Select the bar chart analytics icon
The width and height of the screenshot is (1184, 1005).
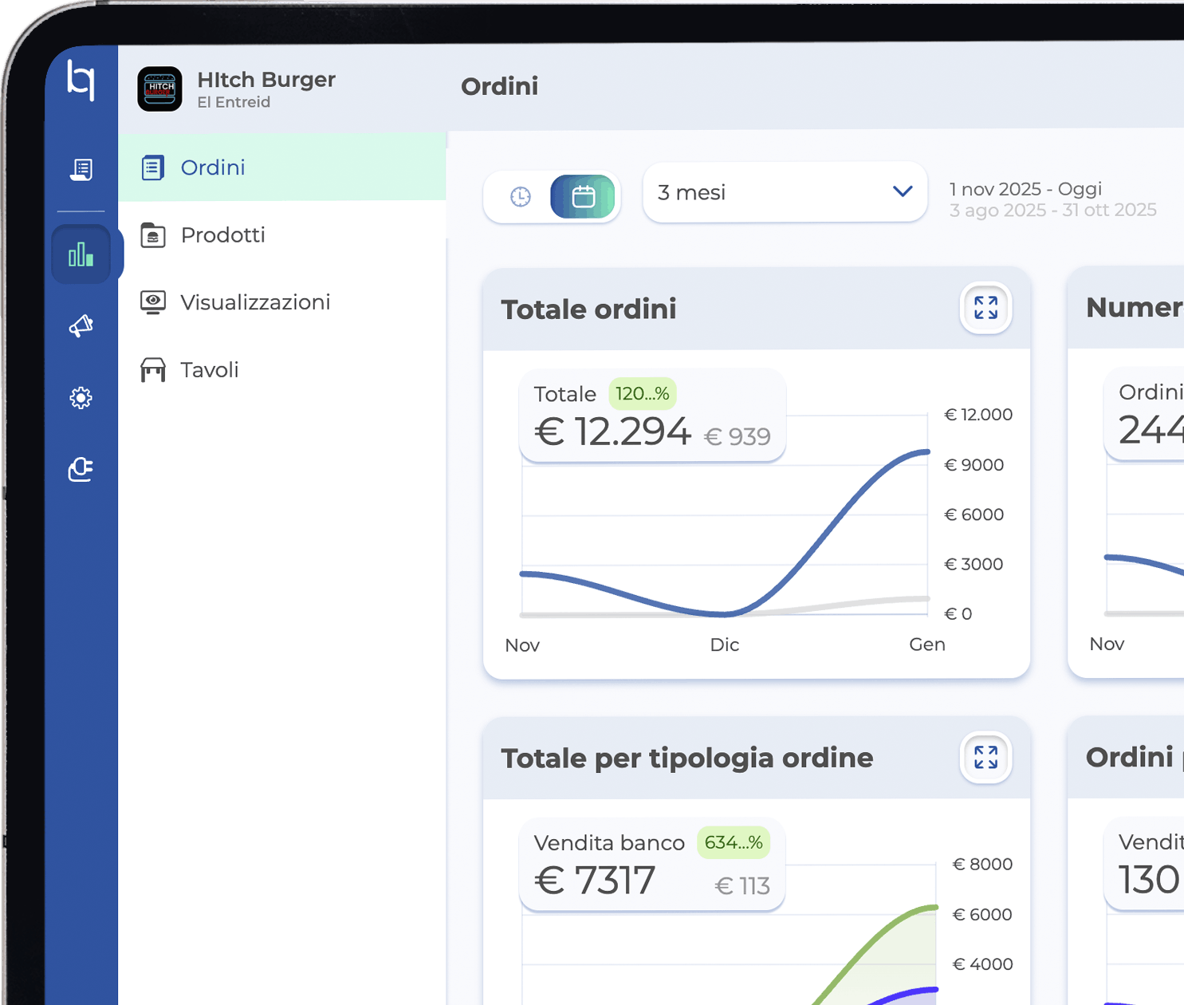tap(81, 254)
